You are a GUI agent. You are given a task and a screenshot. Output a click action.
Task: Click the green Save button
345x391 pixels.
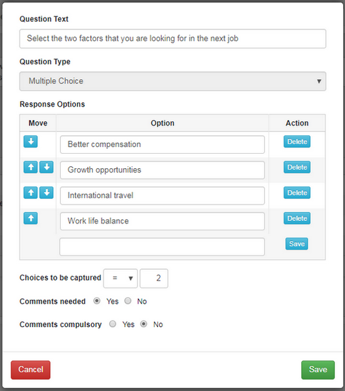318,370
